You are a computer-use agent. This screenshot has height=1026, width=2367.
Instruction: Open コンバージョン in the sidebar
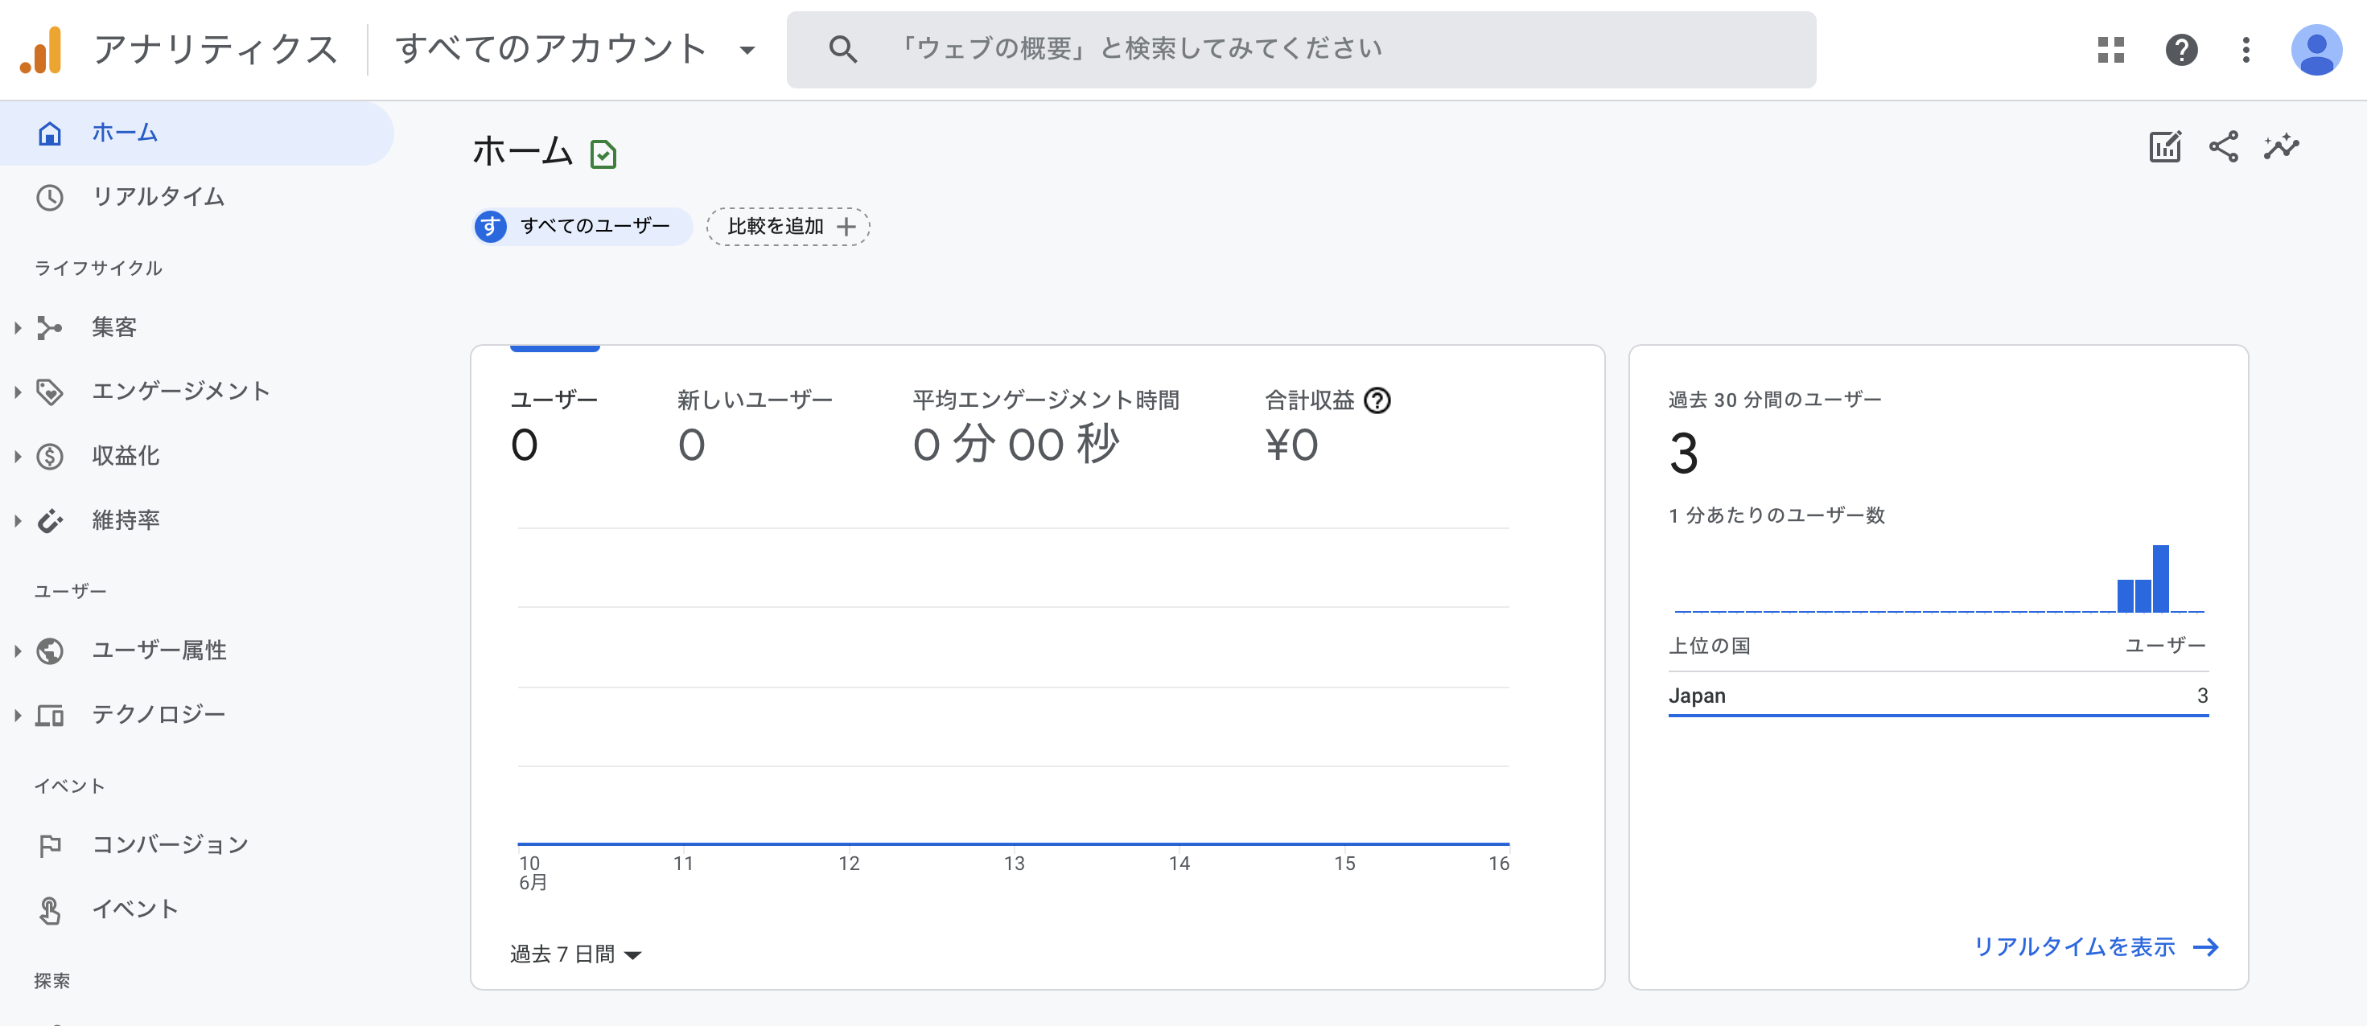tap(170, 845)
